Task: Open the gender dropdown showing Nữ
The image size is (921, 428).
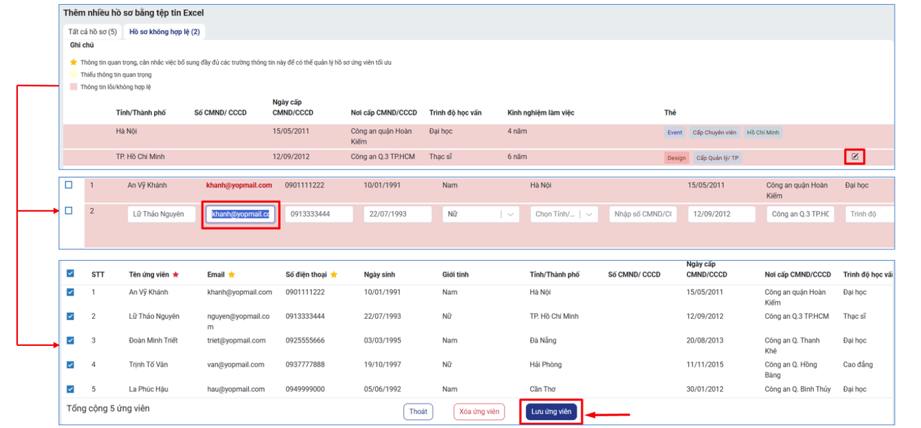Action: (x=481, y=214)
